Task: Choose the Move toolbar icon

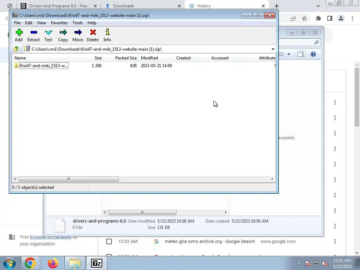Action: (x=78, y=35)
